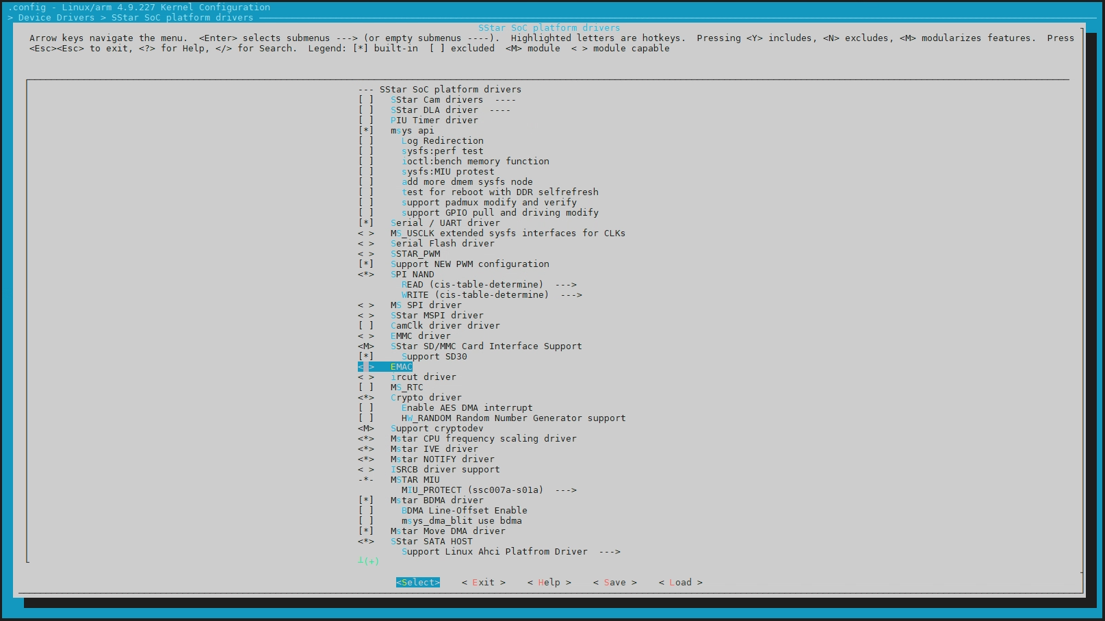
Task: Select MSTAR MIU entry
Action: [399, 480]
